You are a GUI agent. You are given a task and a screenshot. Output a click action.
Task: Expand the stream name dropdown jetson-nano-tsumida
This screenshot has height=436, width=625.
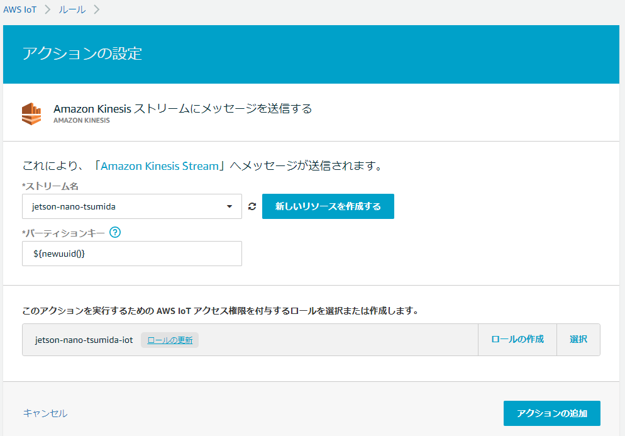[132, 206]
